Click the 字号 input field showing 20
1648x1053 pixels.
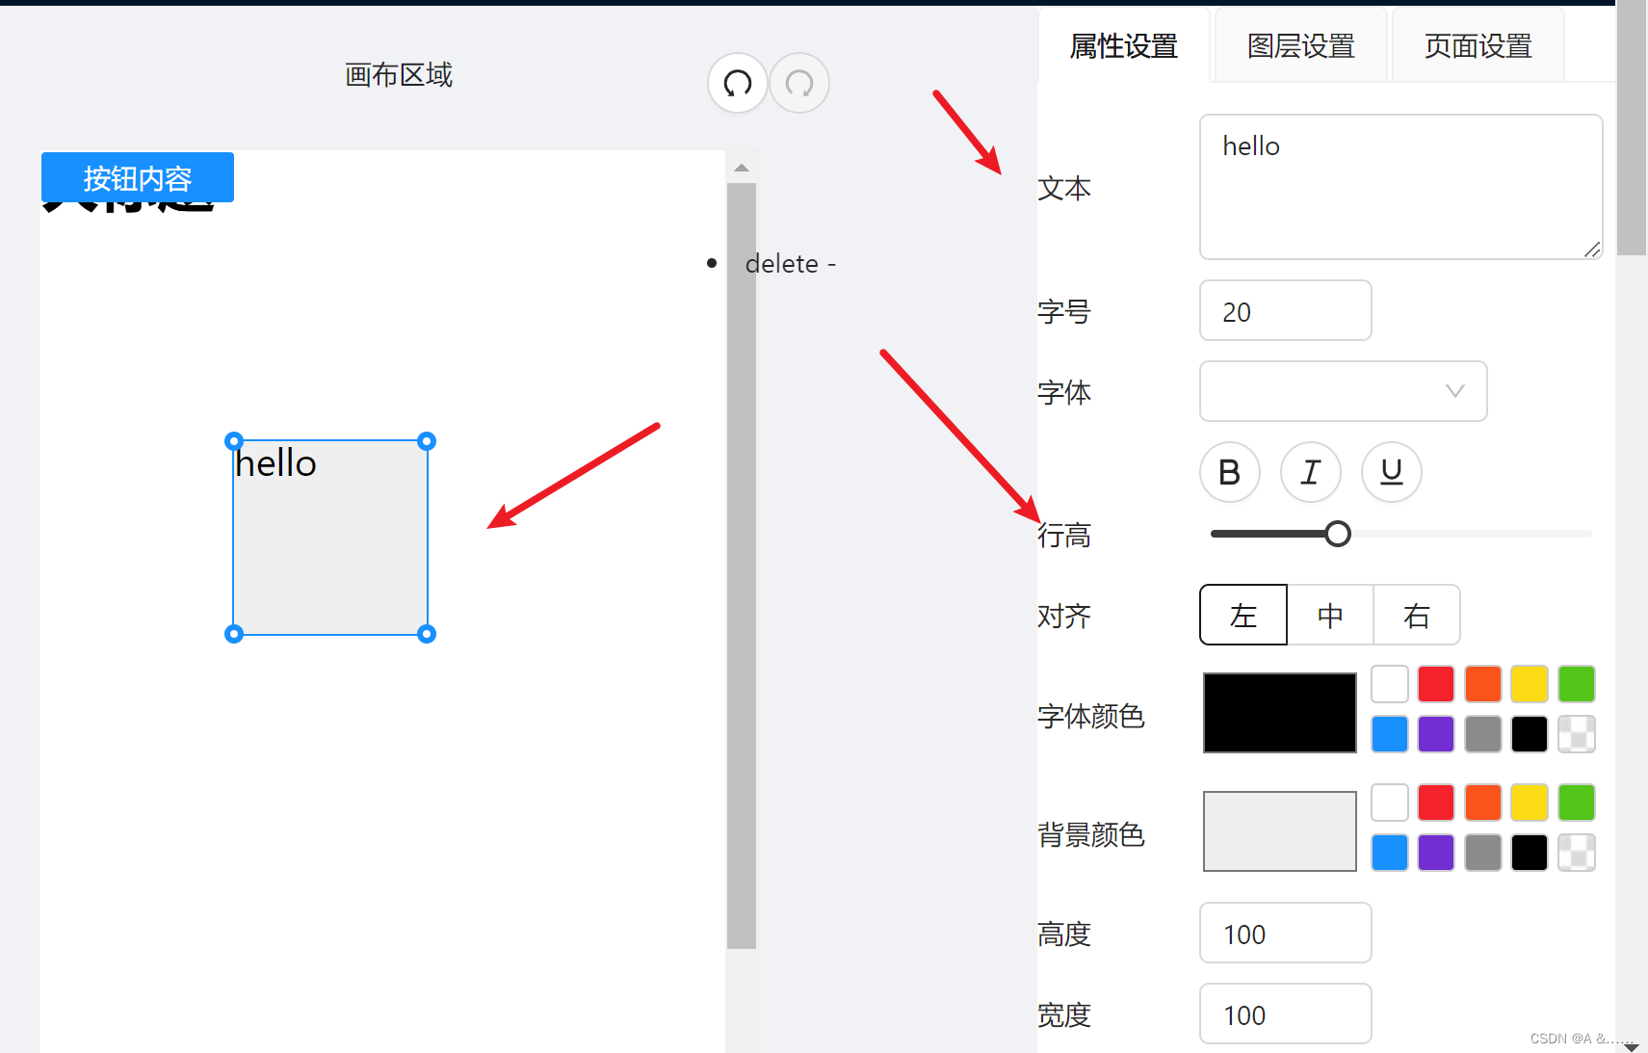[x=1286, y=310]
